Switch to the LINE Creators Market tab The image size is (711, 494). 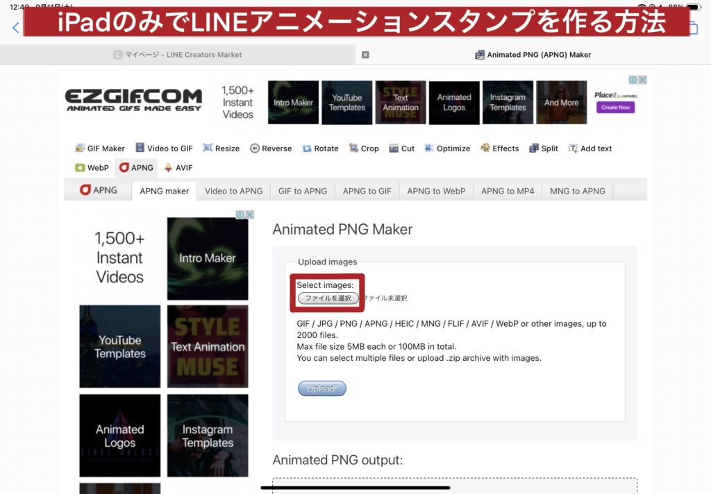(178, 55)
